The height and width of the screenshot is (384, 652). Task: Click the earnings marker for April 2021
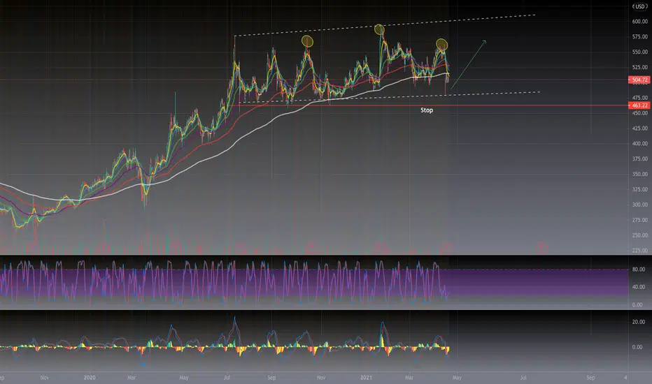click(447, 248)
